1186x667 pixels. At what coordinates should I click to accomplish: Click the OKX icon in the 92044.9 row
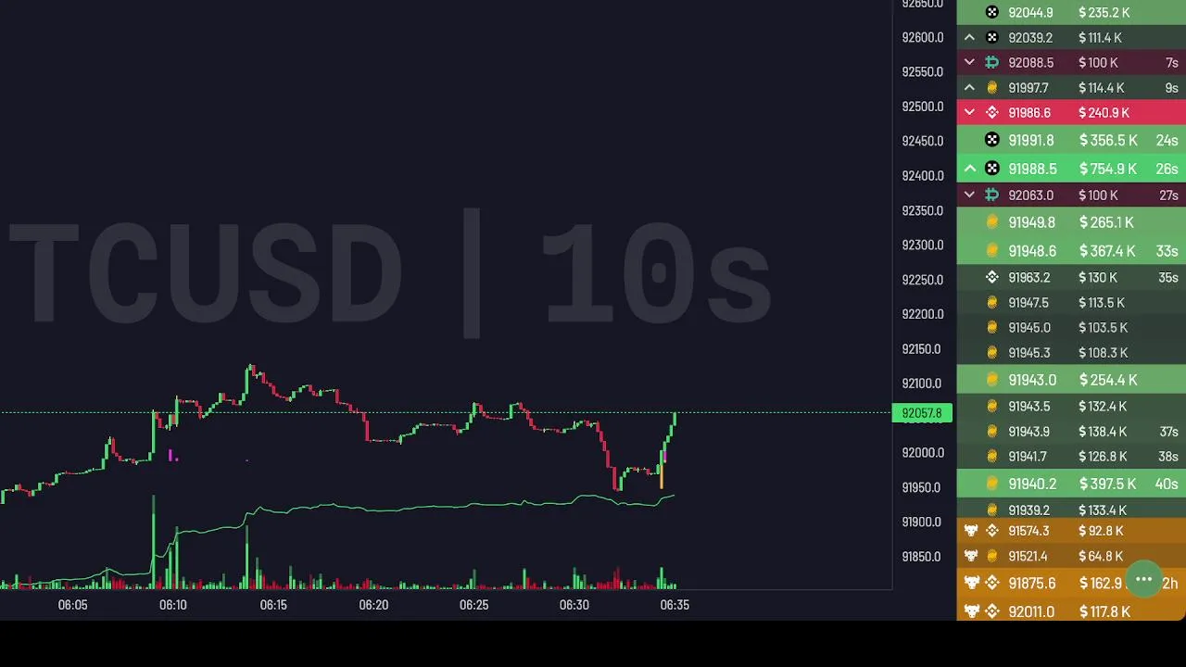coord(992,13)
